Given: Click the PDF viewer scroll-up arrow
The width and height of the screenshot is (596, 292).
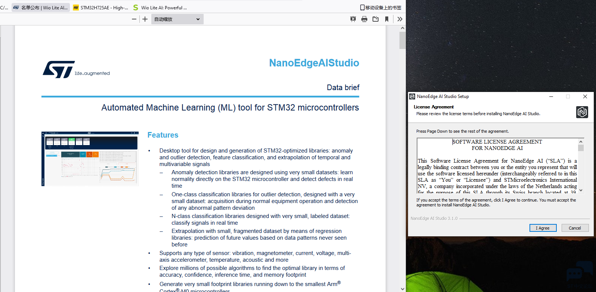Looking at the screenshot, I should (402, 29).
